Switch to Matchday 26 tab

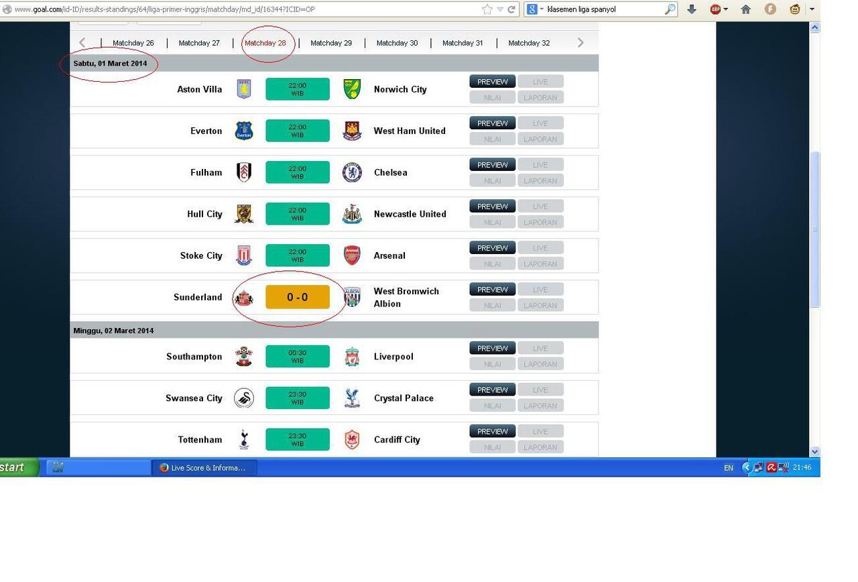133,43
